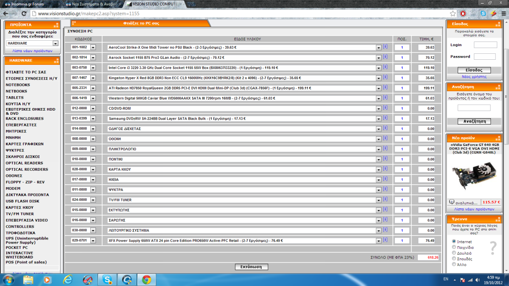The height and width of the screenshot is (286, 509).
Task: Click the Password input field
Action: 484,56
